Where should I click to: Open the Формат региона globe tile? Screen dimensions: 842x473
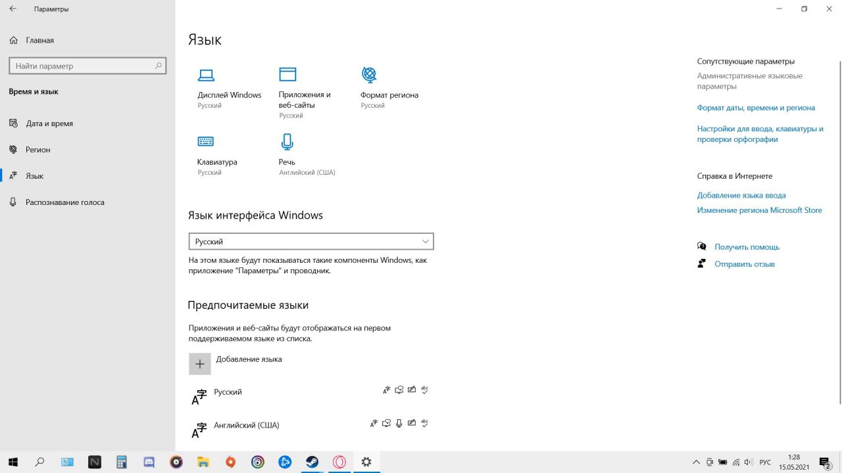pyautogui.click(x=389, y=88)
